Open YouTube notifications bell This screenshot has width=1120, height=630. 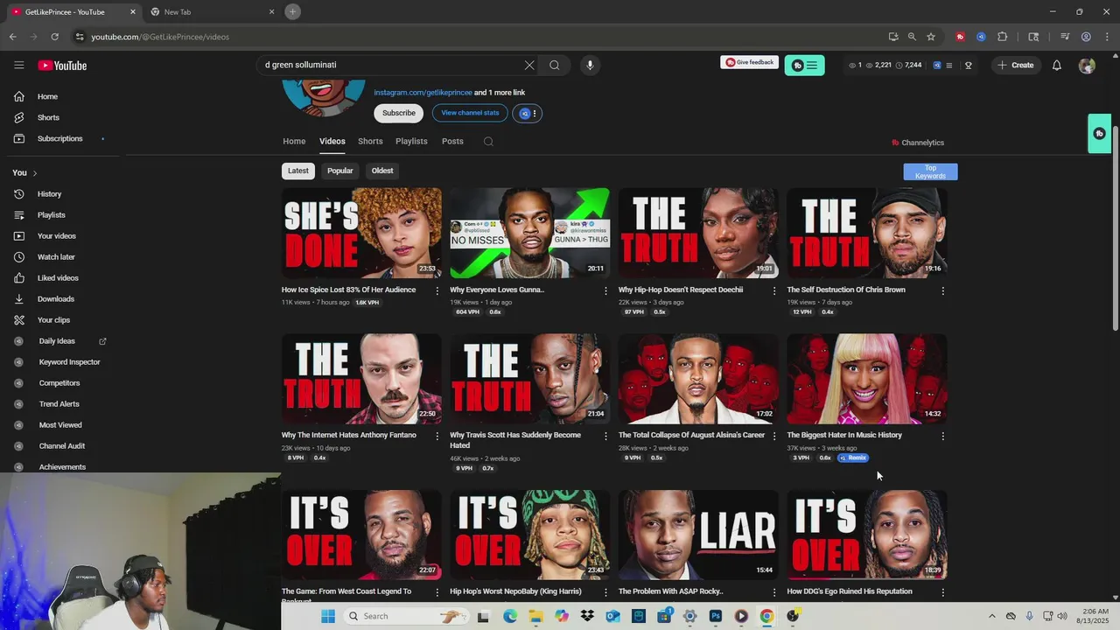click(x=1057, y=65)
